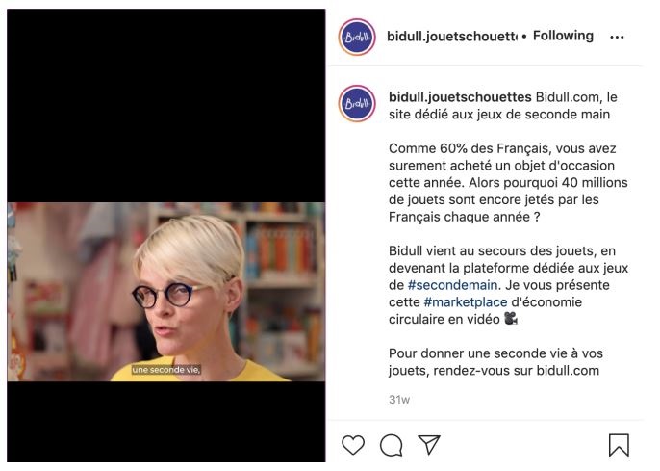Click the subtitle 'une seconde vie,'
Viewport: 660px width, 471px height.
166,370
